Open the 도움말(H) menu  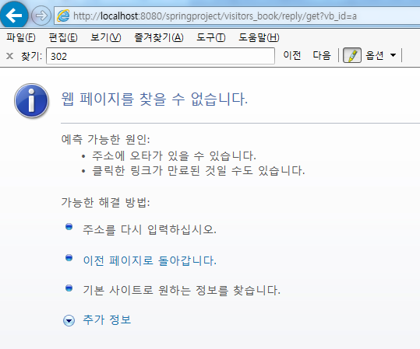[x=259, y=37]
